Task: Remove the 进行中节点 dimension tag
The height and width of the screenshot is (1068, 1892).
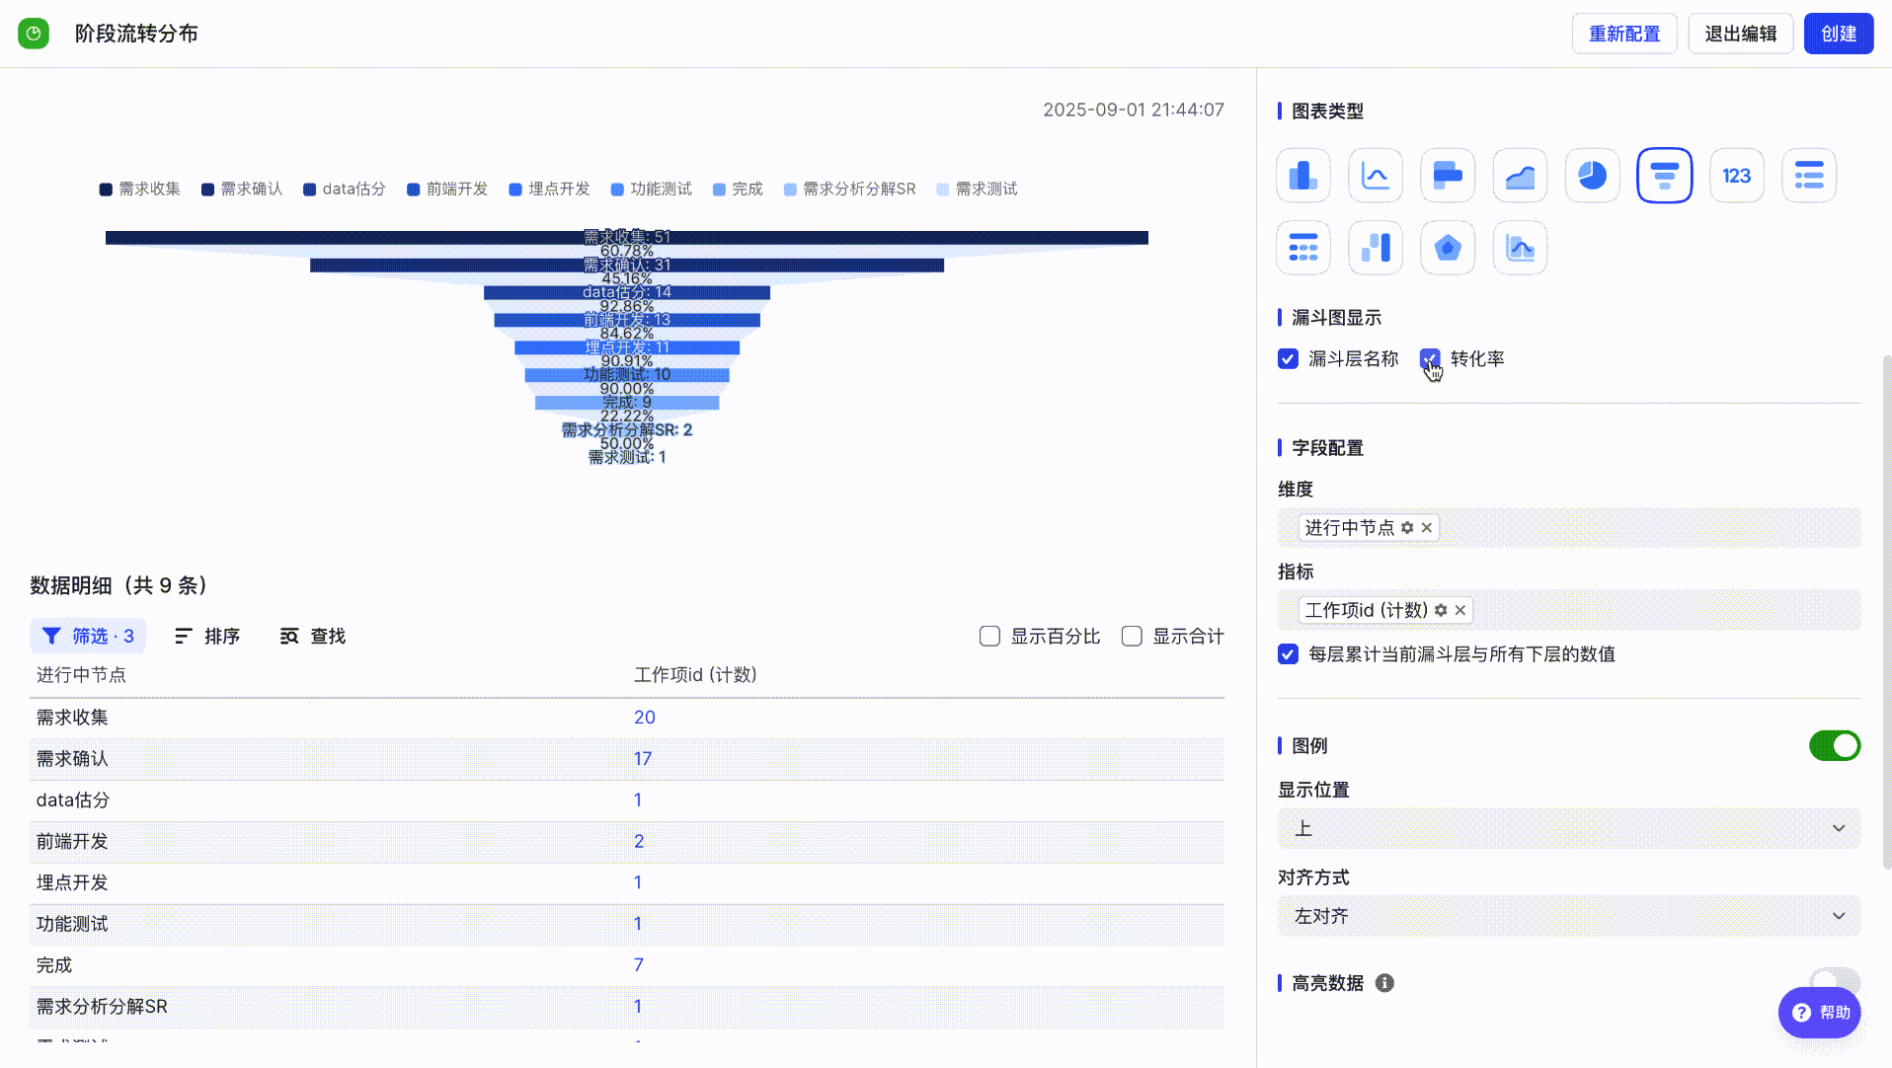Action: [1427, 528]
